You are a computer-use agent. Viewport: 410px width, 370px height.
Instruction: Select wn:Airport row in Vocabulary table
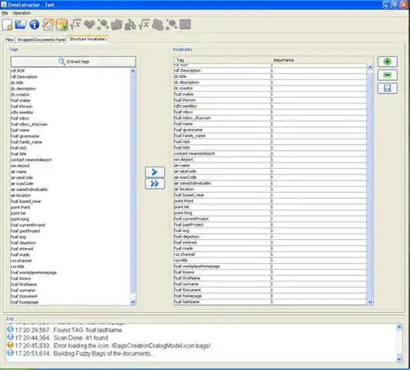pyautogui.click(x=271, y=160)
